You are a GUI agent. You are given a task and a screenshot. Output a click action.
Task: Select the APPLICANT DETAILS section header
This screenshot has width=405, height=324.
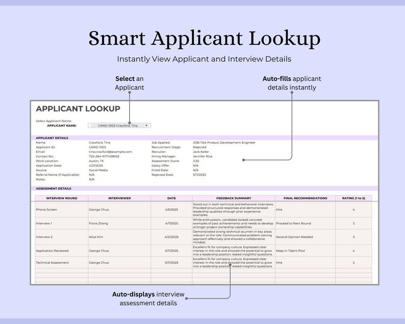[52, 138]
